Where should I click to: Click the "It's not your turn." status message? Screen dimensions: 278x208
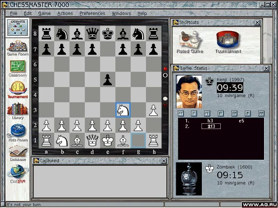pos(24,205)
